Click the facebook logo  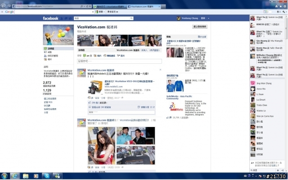50,18
